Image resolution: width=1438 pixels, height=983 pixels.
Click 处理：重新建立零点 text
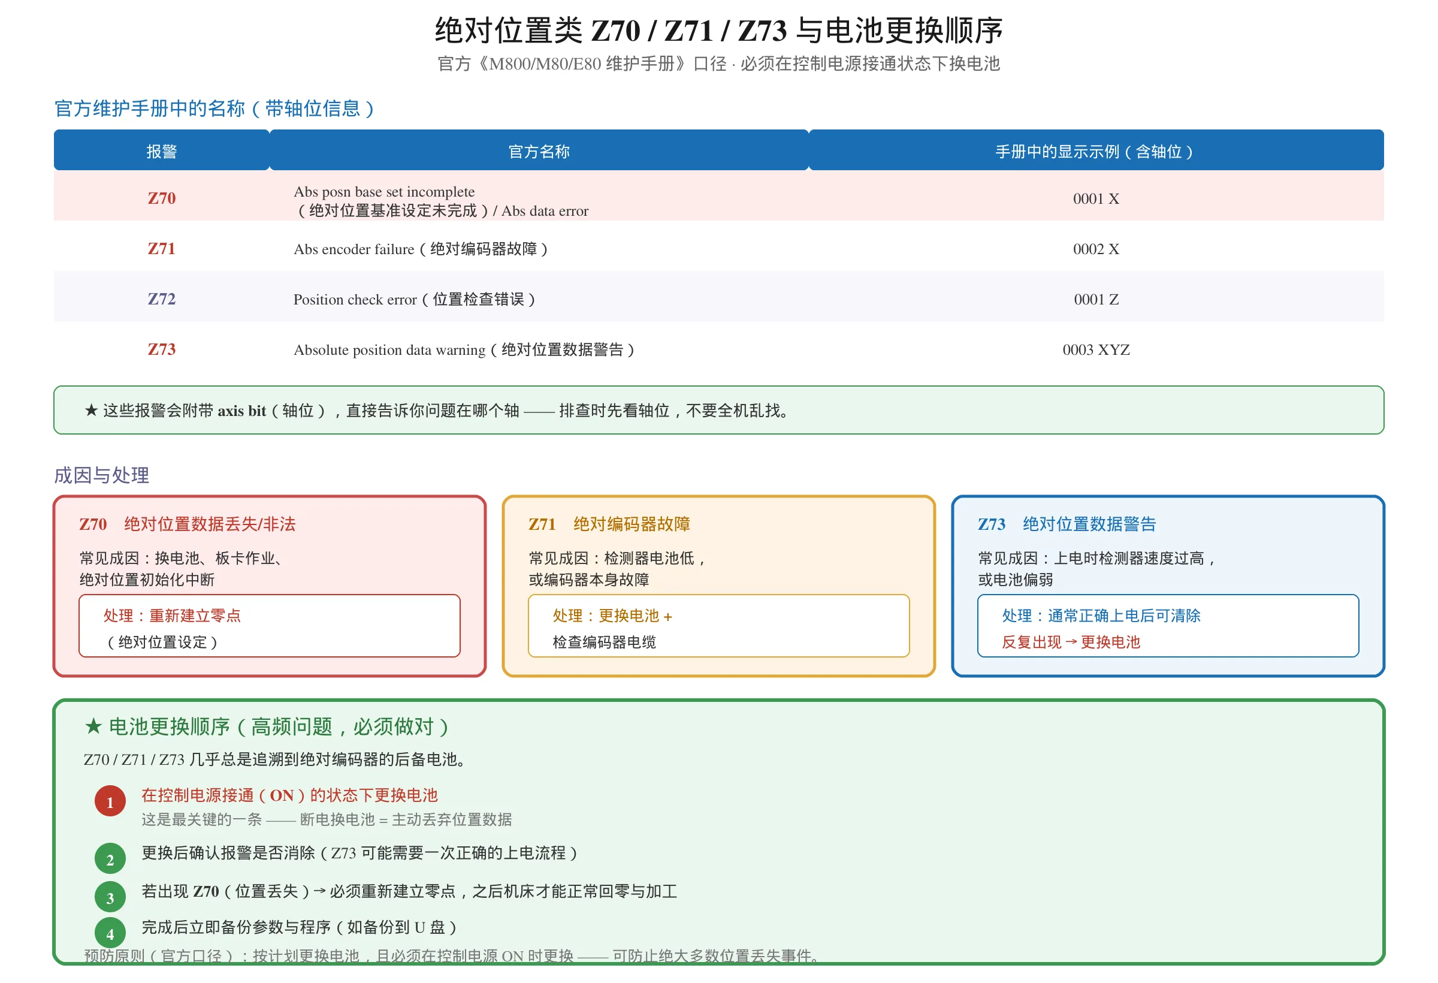(172, 616)
